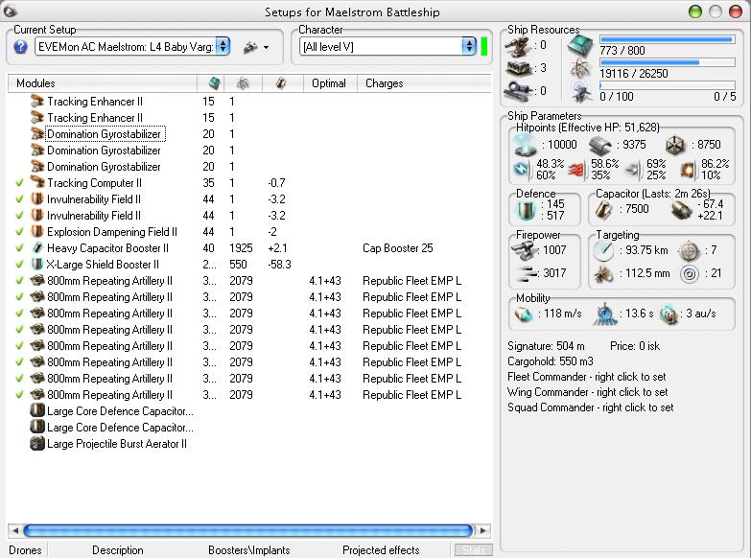
Task: Click the Fleet Commander right click line
Action: [x=587, y=377]
